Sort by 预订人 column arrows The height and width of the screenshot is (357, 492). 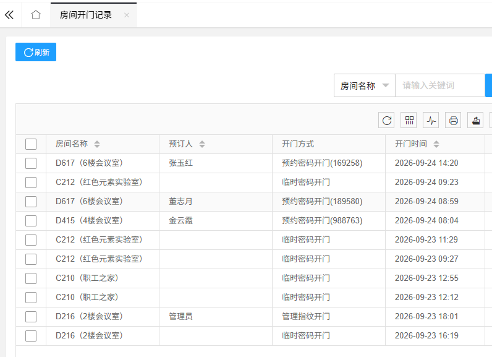coord(202,144)
